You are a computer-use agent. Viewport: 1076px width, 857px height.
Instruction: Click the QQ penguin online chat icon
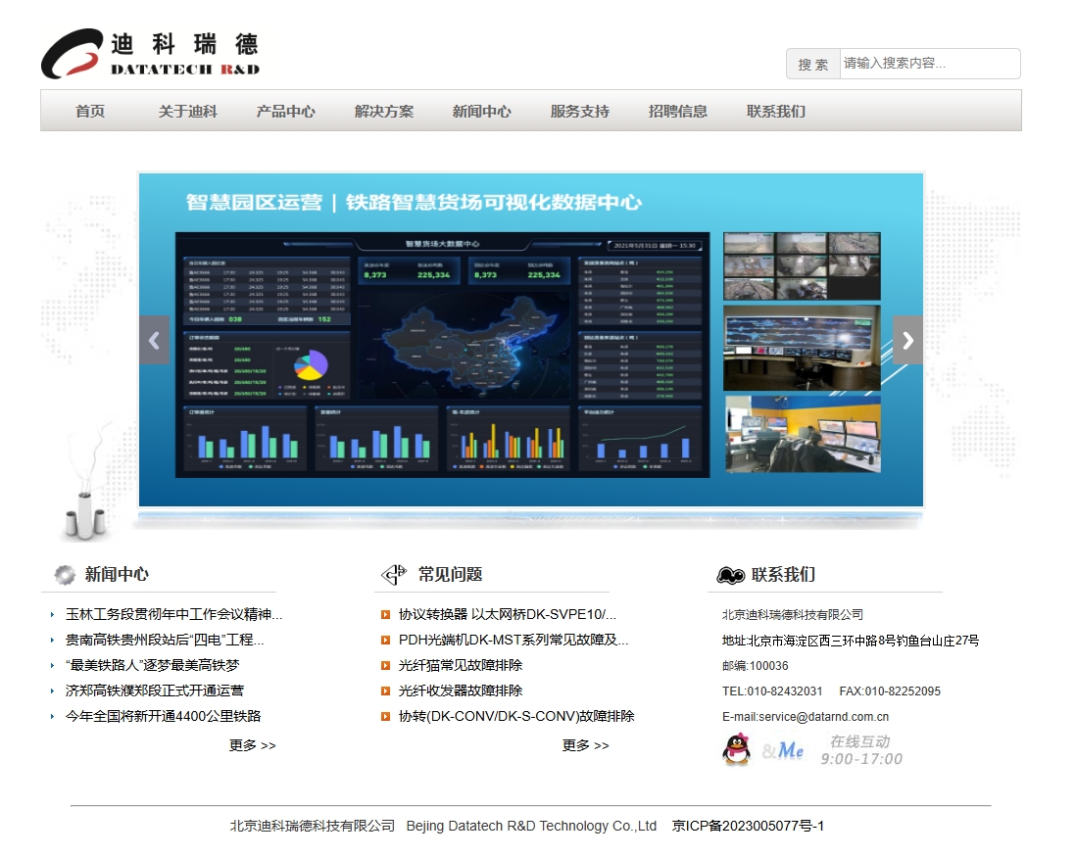point(736,749)
